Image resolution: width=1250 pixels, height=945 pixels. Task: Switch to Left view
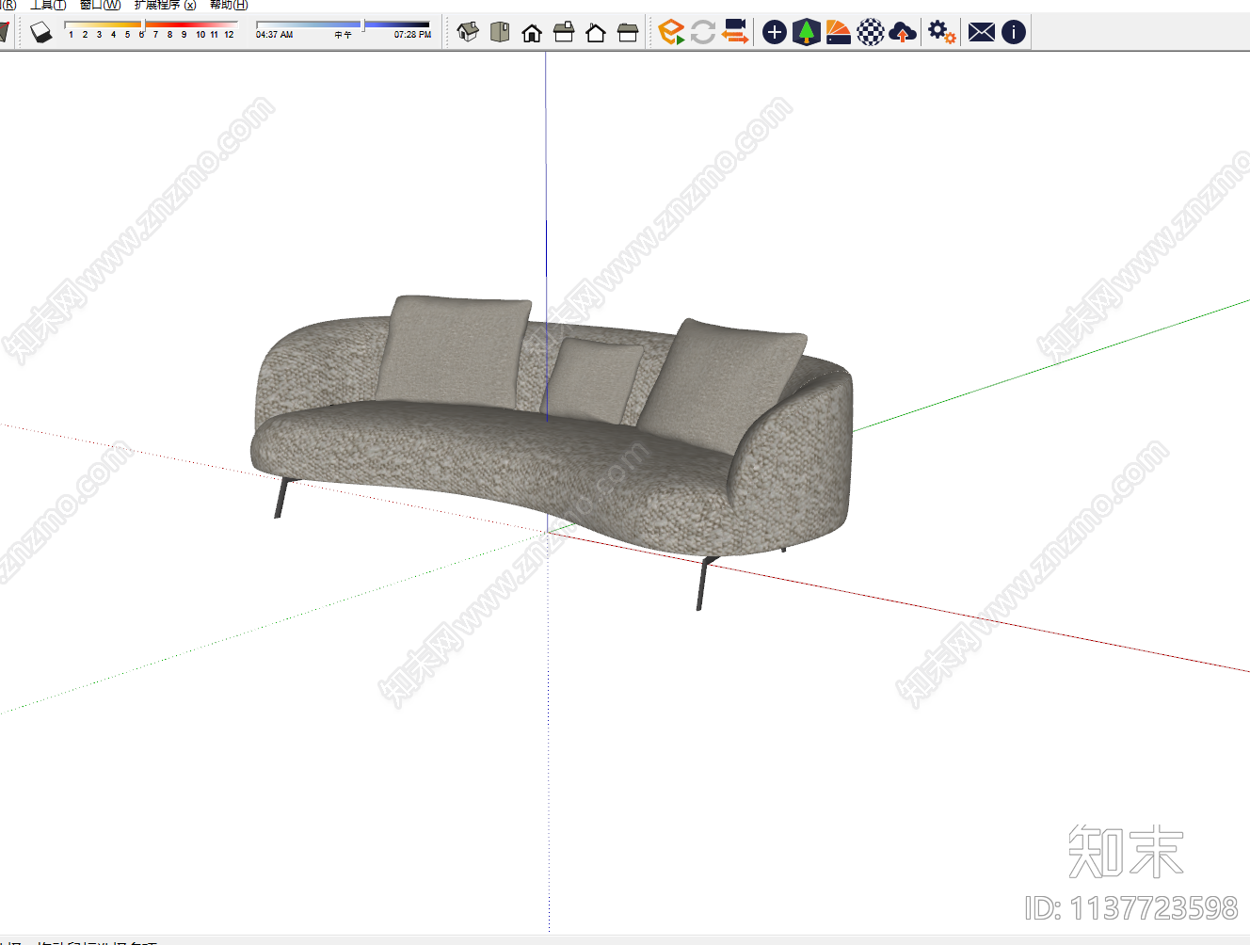click(x=628, y=33)
